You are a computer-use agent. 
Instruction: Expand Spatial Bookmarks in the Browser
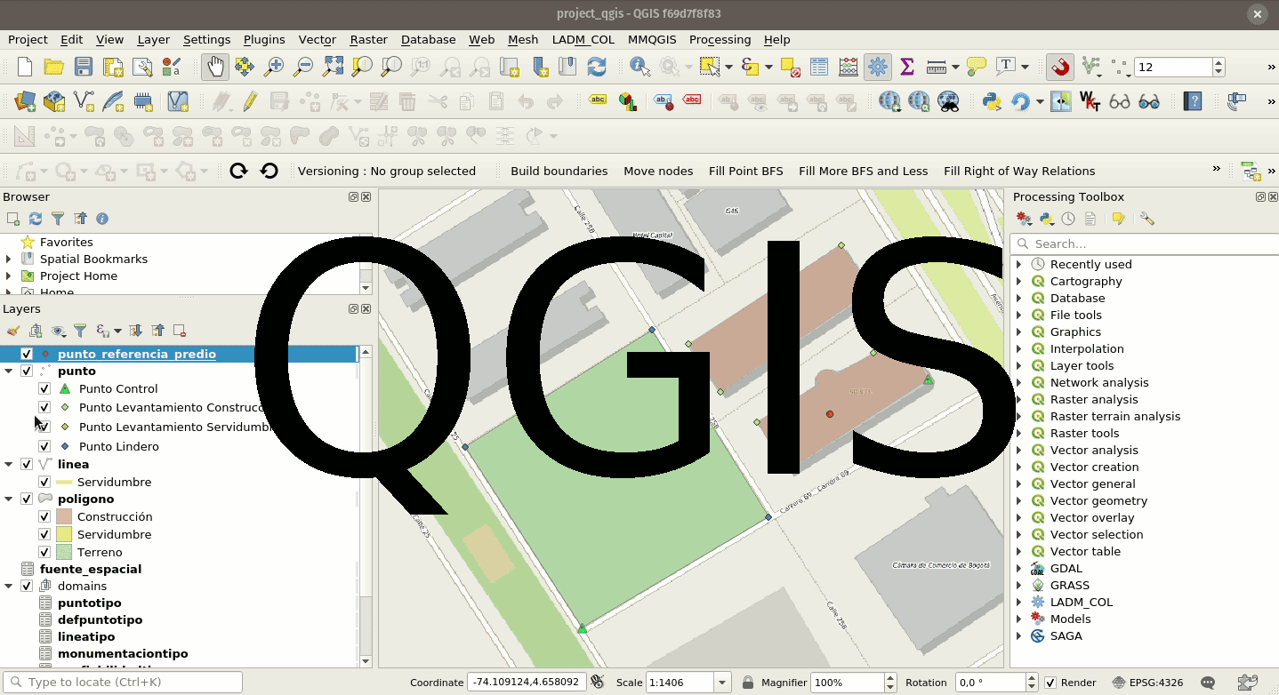tap(9, 259)
